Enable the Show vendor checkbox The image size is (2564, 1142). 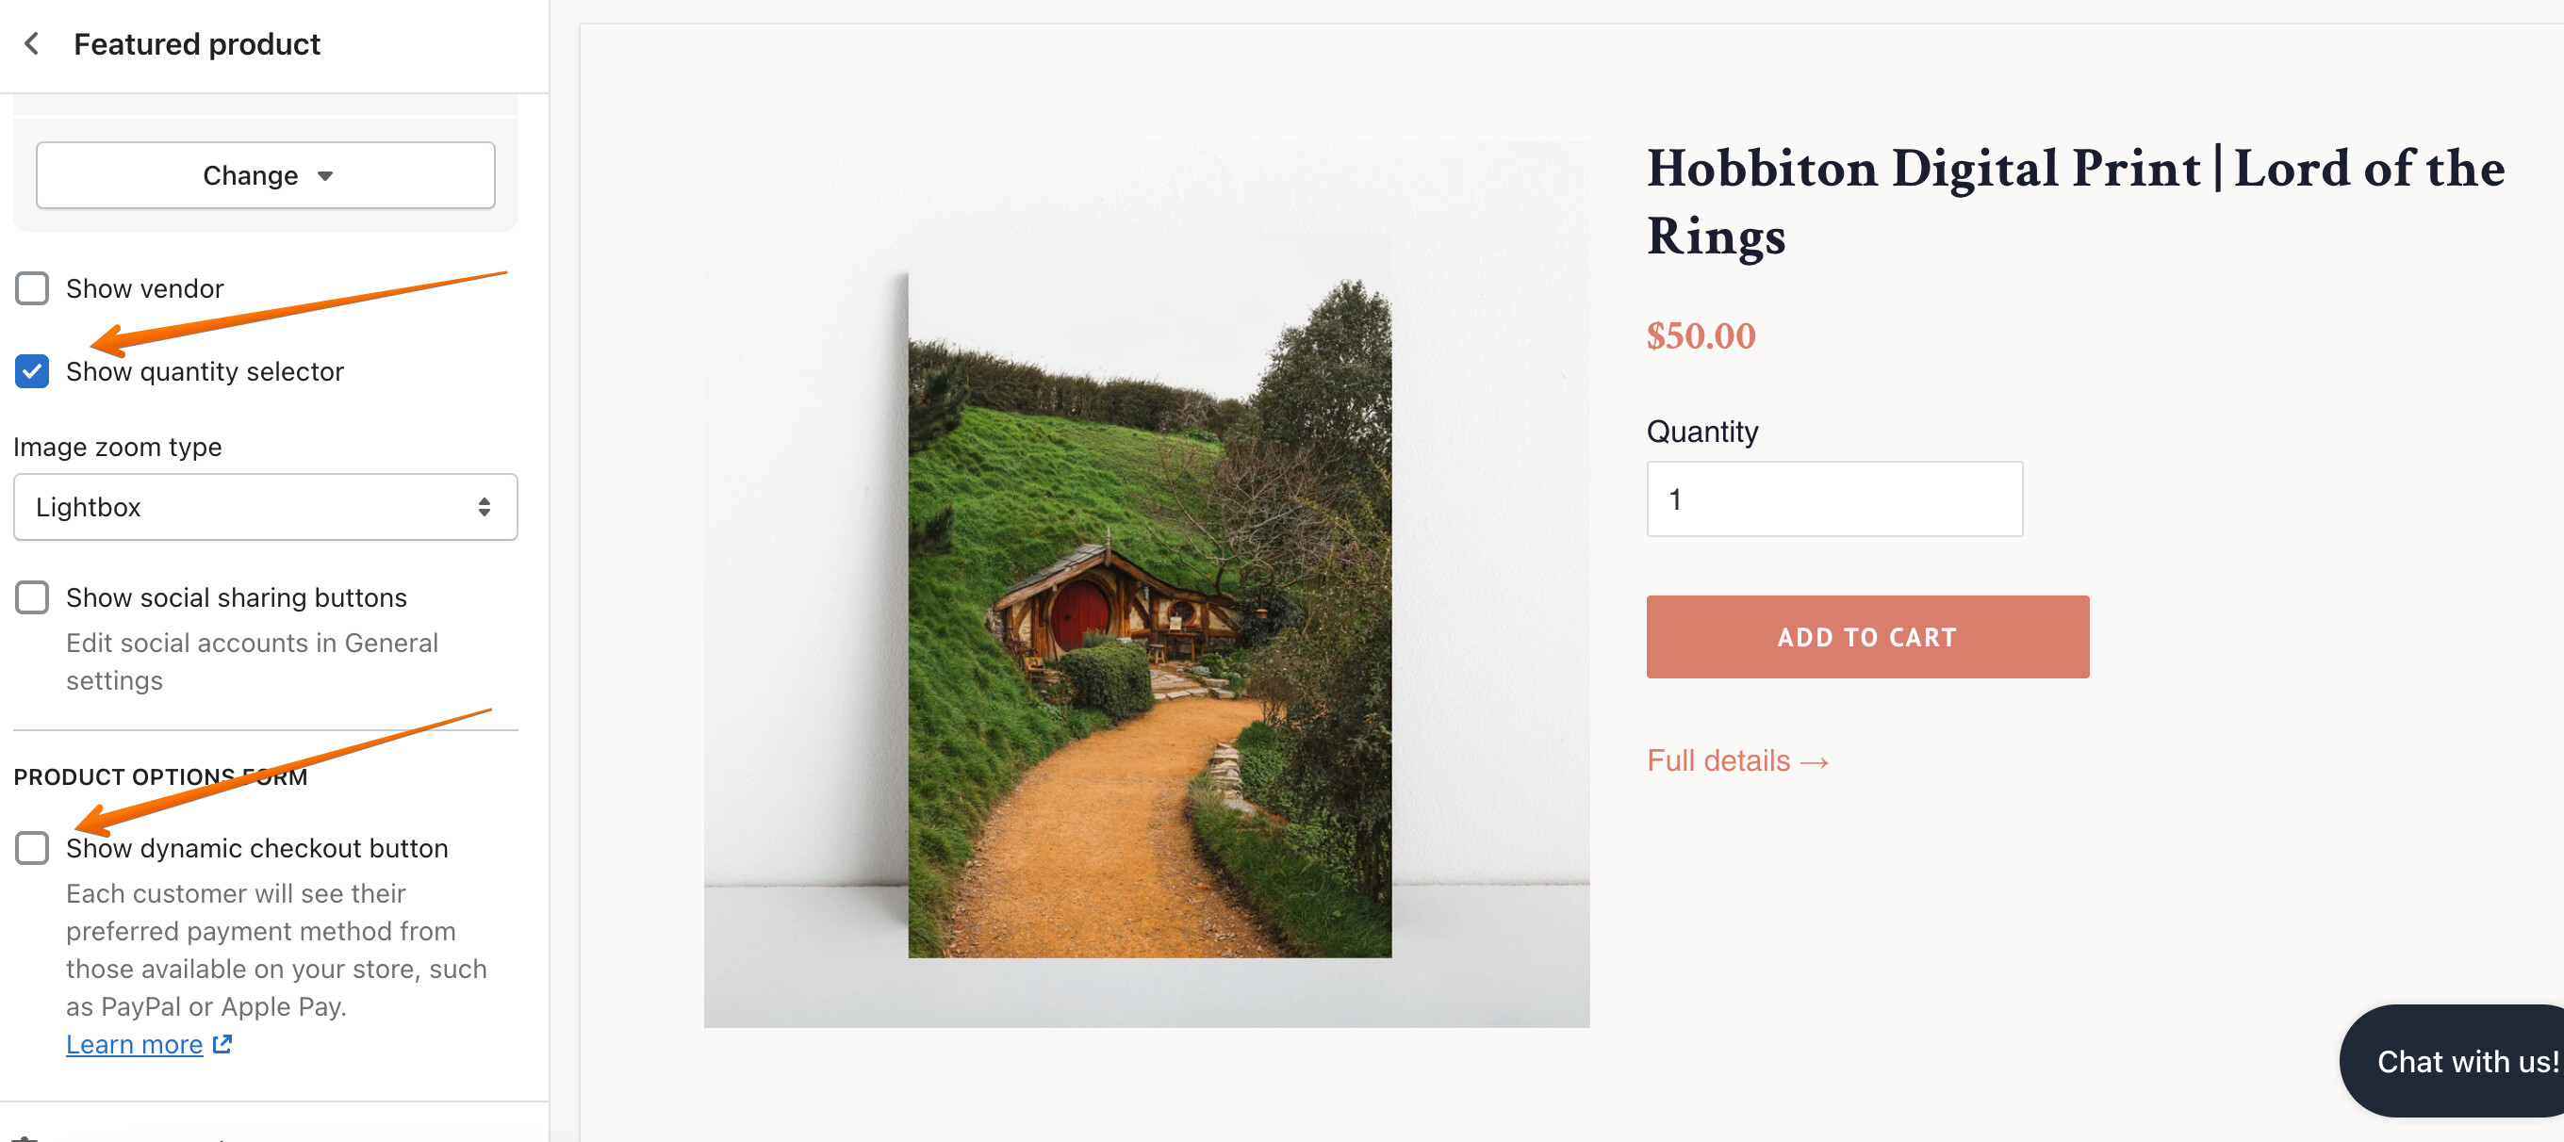[32, 288]
